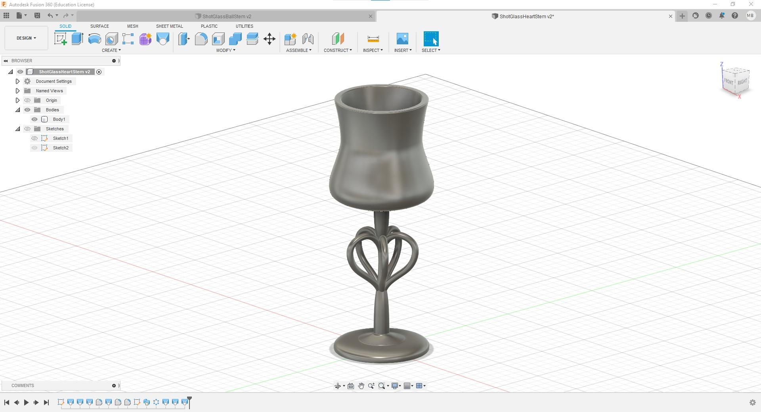761x412 pixels.
Task: Expand the Document Settings node
Action: pos(17,81)
